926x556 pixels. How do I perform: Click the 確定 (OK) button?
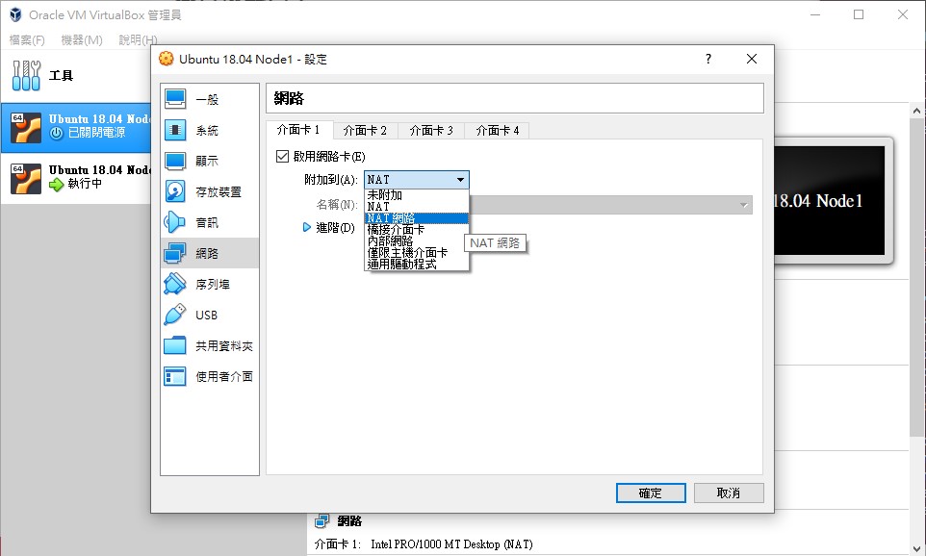point(651,493)
